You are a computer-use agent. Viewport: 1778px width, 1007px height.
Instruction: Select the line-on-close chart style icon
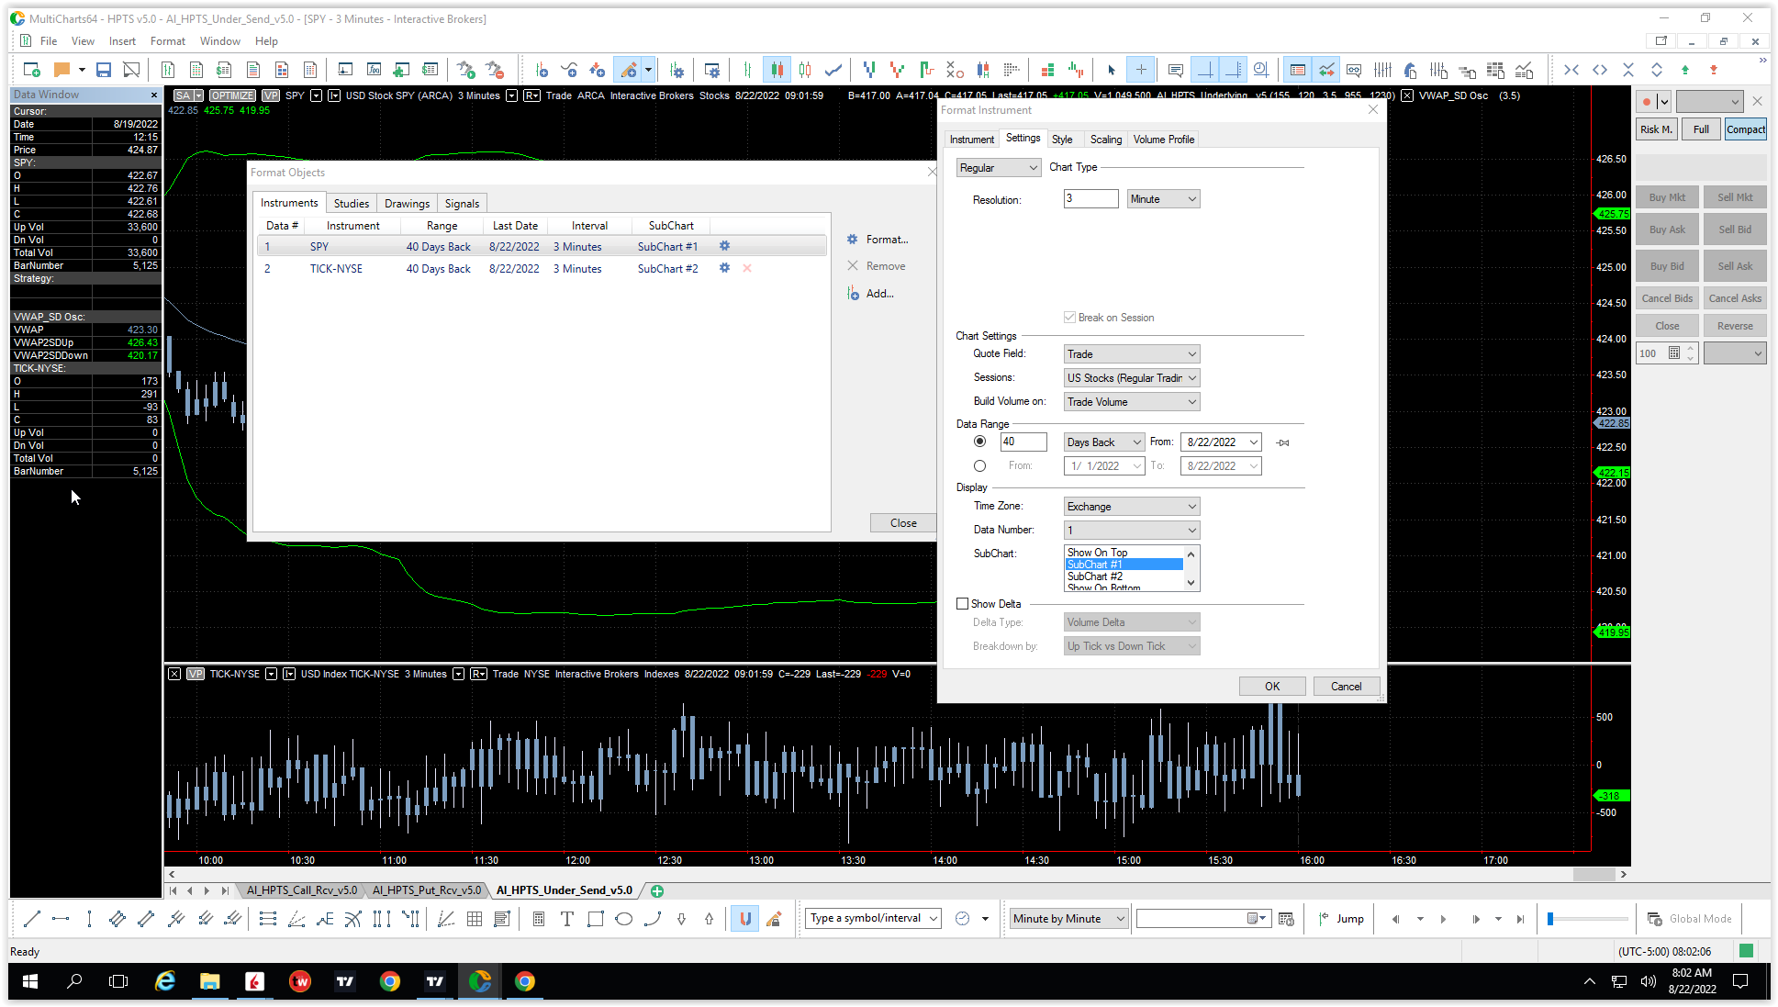tap(833, 70)
